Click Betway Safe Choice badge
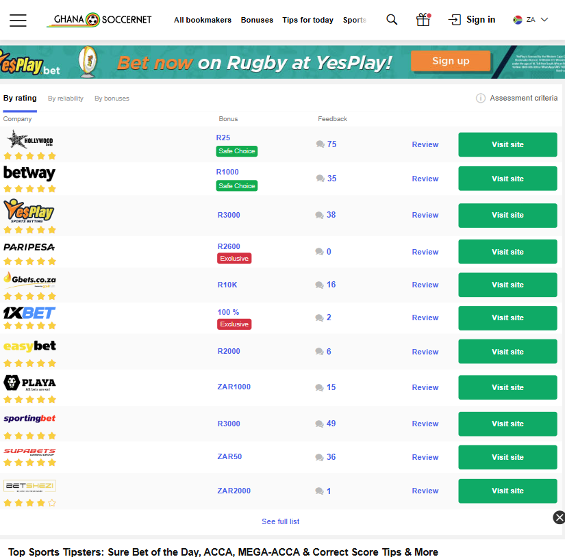The image size is (565, 557). point(237,186)
